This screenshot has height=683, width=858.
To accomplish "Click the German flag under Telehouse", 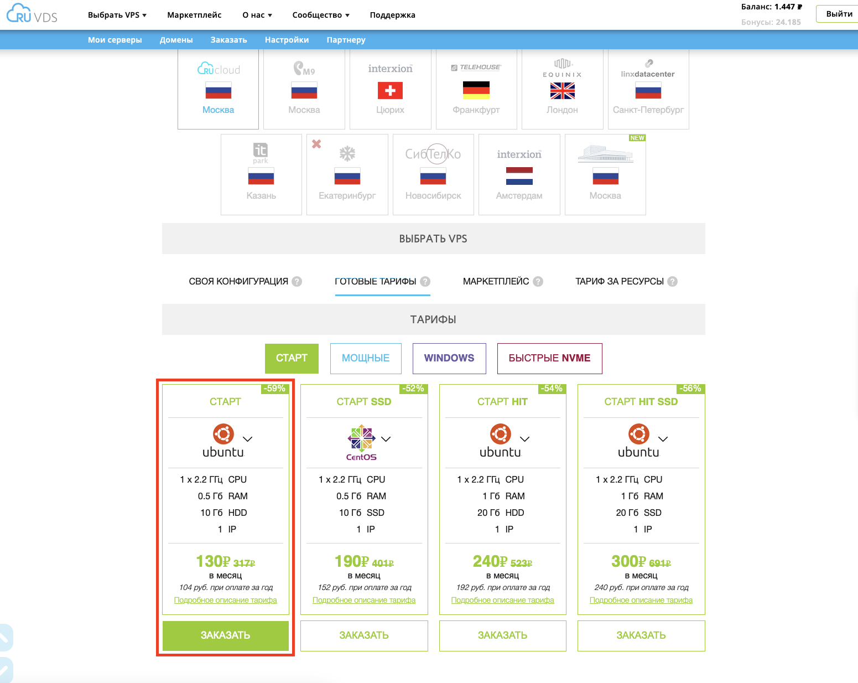I will click(476, 90).
